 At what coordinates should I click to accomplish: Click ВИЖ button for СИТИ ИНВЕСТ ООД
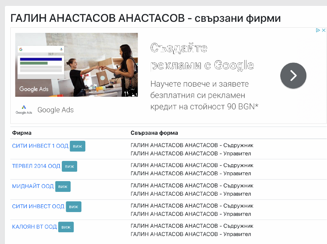(74, 207)
